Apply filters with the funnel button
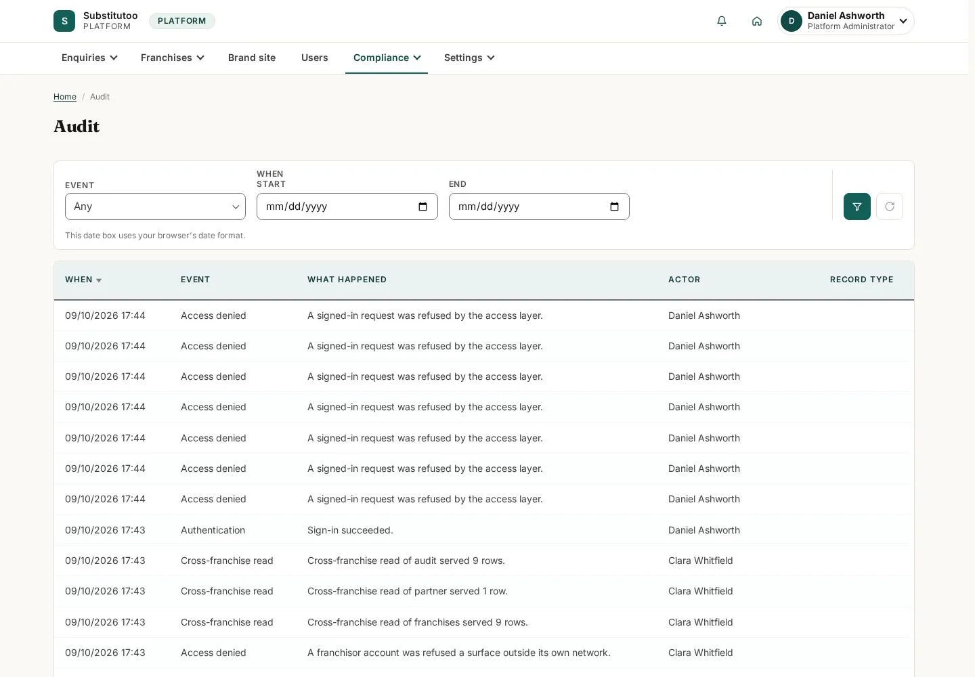 pos(857,206)
